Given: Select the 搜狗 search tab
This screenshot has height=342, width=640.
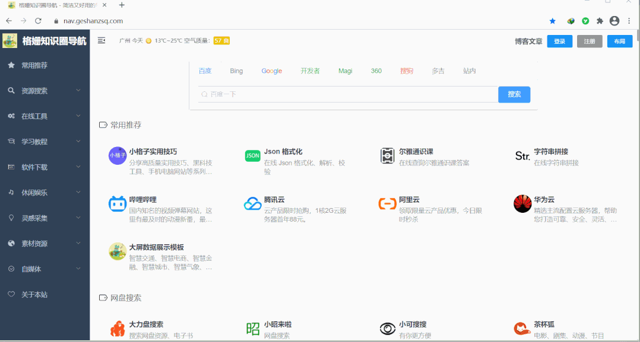Looking at the screenshot, I should click(x=407, y=71).
